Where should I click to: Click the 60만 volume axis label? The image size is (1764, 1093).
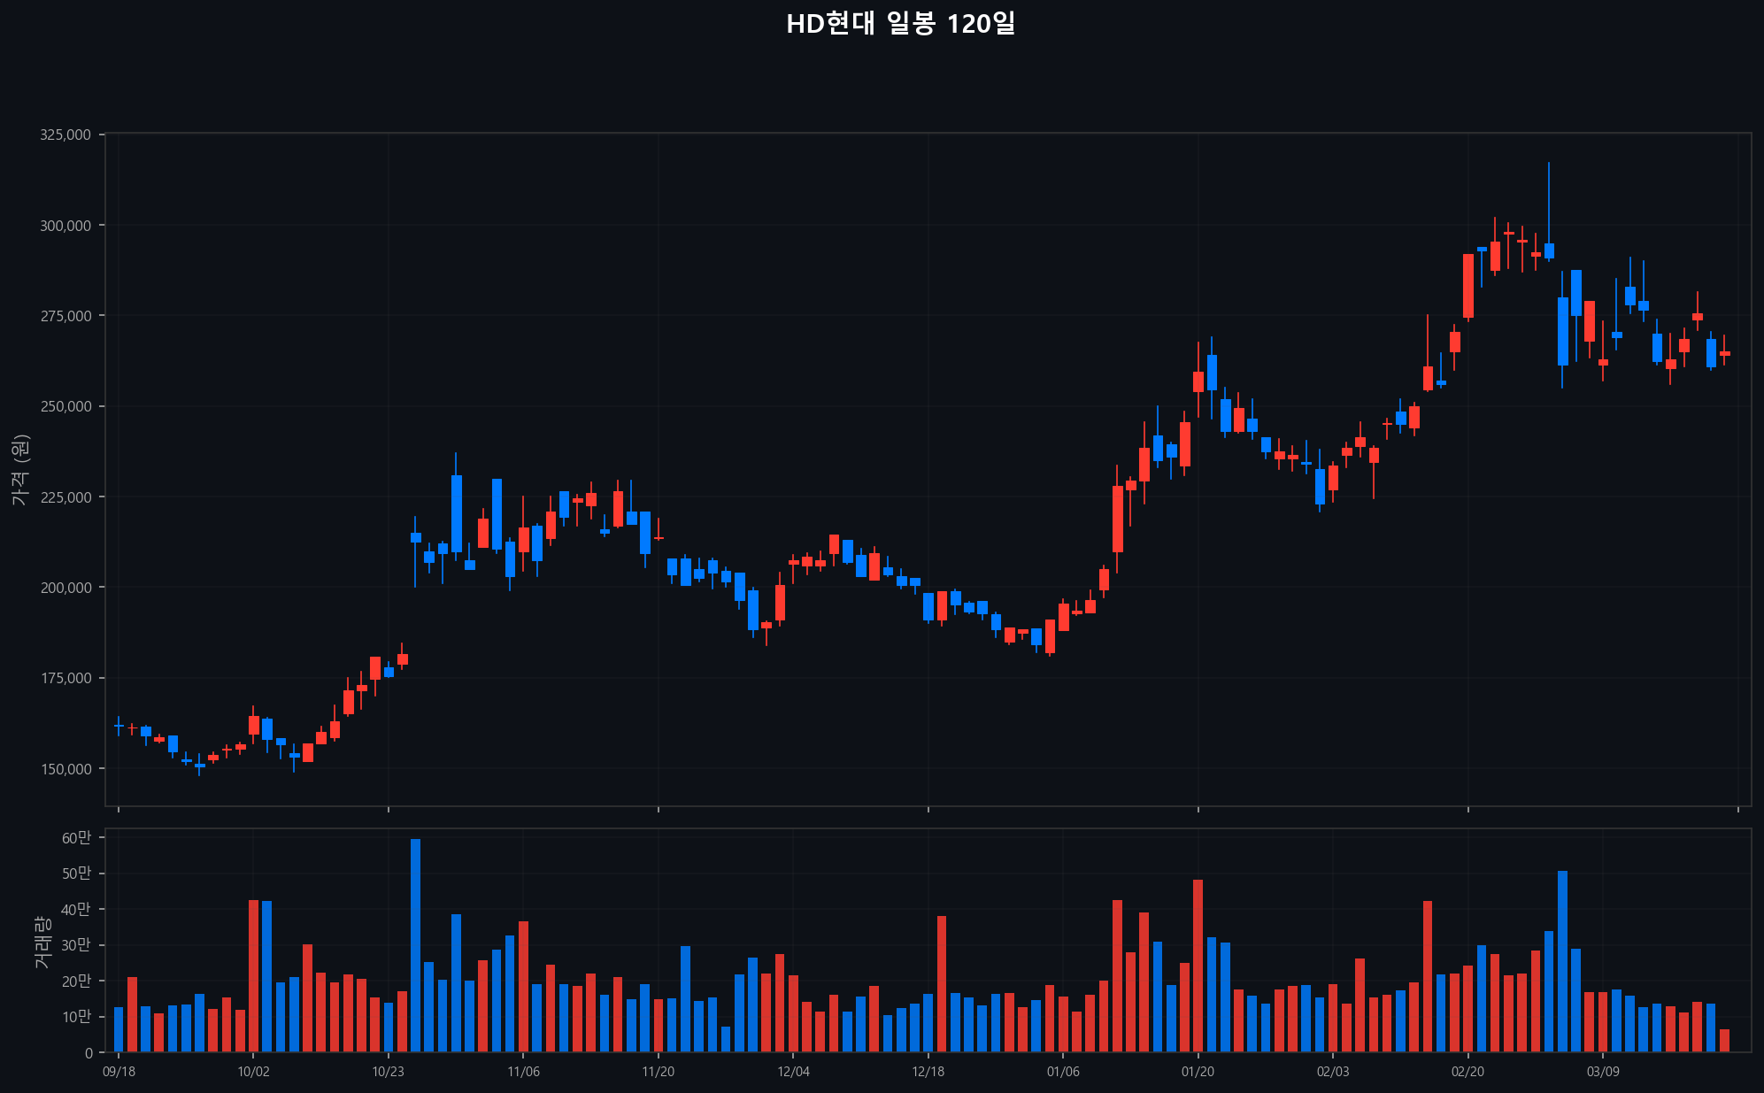pyautogui.click(x=76, y=838)
